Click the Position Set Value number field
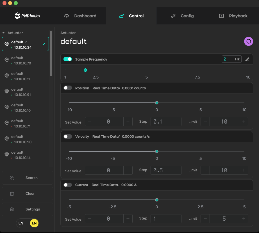259x233 pixels. point(108,122)
